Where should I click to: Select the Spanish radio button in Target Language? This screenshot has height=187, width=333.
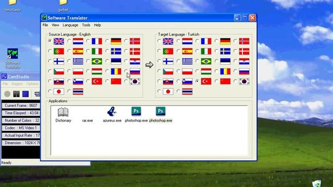[x=178, y=51]
